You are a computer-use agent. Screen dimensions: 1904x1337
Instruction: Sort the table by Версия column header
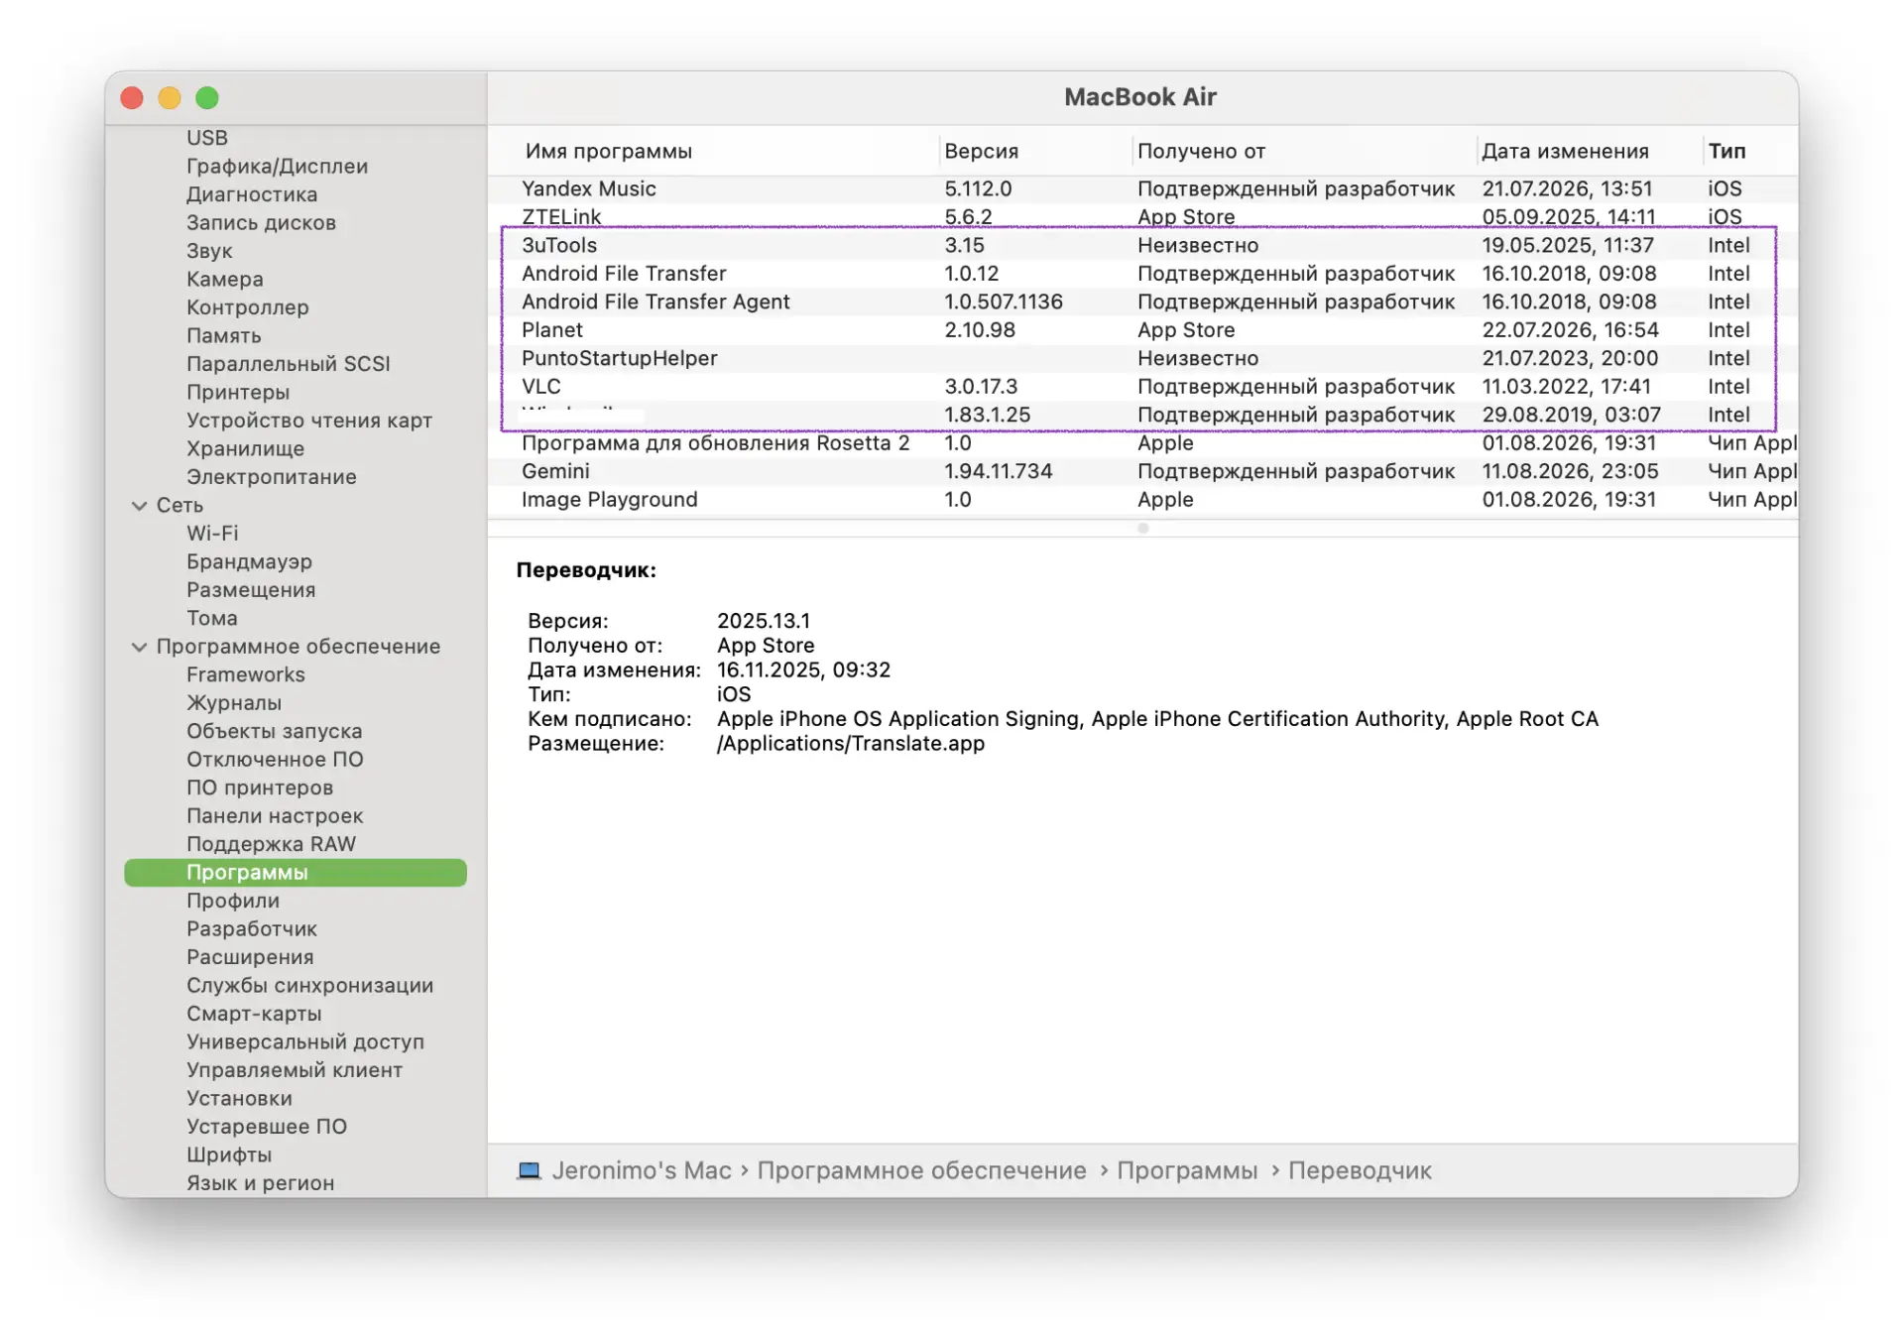(x=981, y=151)
